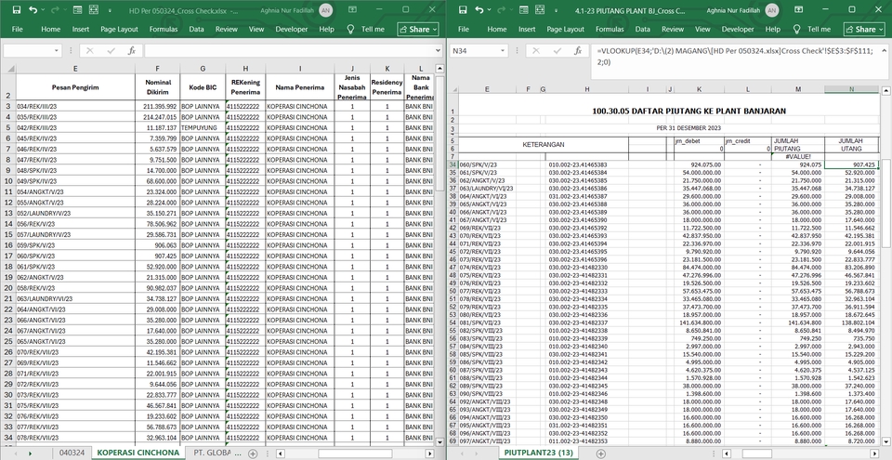The image size is (892, 460).
Task: Switch to the 040324 sheet tab
Action: click(72, 453)
